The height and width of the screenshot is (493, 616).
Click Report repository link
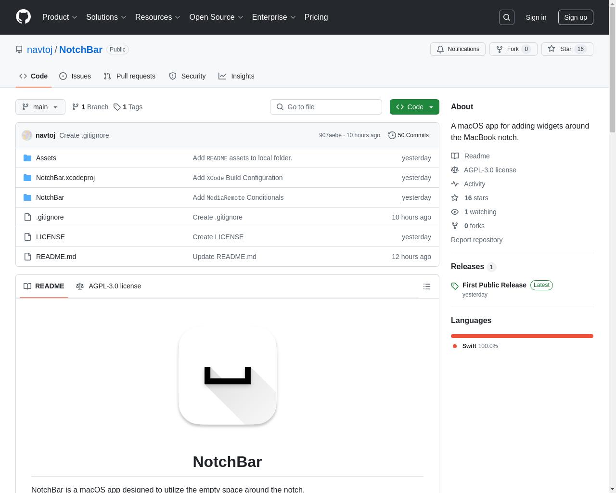(476, 240)
